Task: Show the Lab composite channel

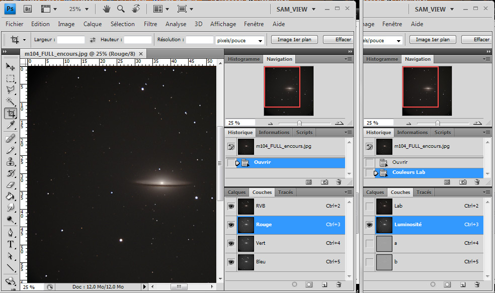Action: (370, 206)
